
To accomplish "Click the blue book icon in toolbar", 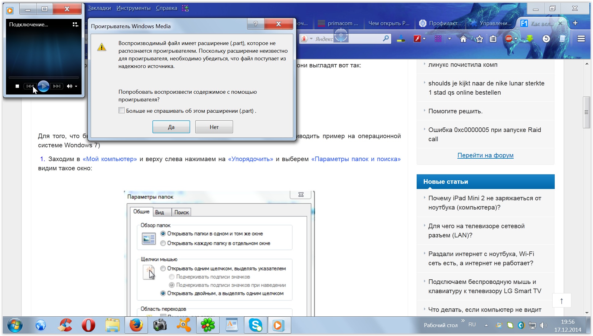I will pos(562,39).
